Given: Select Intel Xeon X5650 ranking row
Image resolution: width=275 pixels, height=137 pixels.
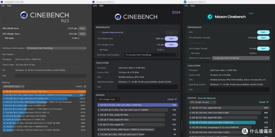Looking at the screenshot, I should (44, 116).
